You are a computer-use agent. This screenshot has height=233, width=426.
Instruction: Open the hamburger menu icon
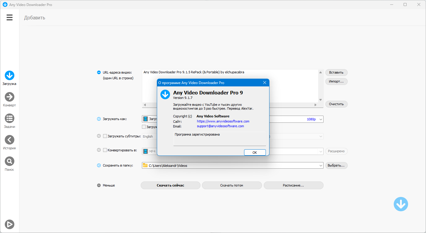click(10, 18)
